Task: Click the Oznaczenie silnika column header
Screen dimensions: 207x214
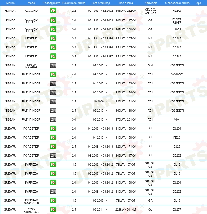Action: pyautogui.click(x=177, y=3)
